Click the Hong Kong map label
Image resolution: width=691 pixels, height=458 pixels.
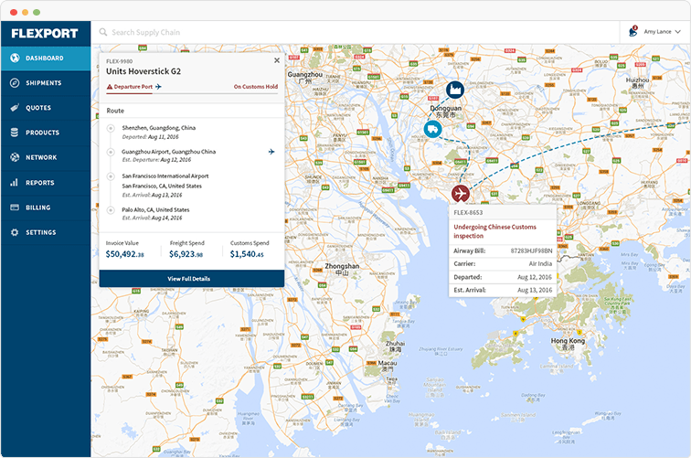(568, 342)
